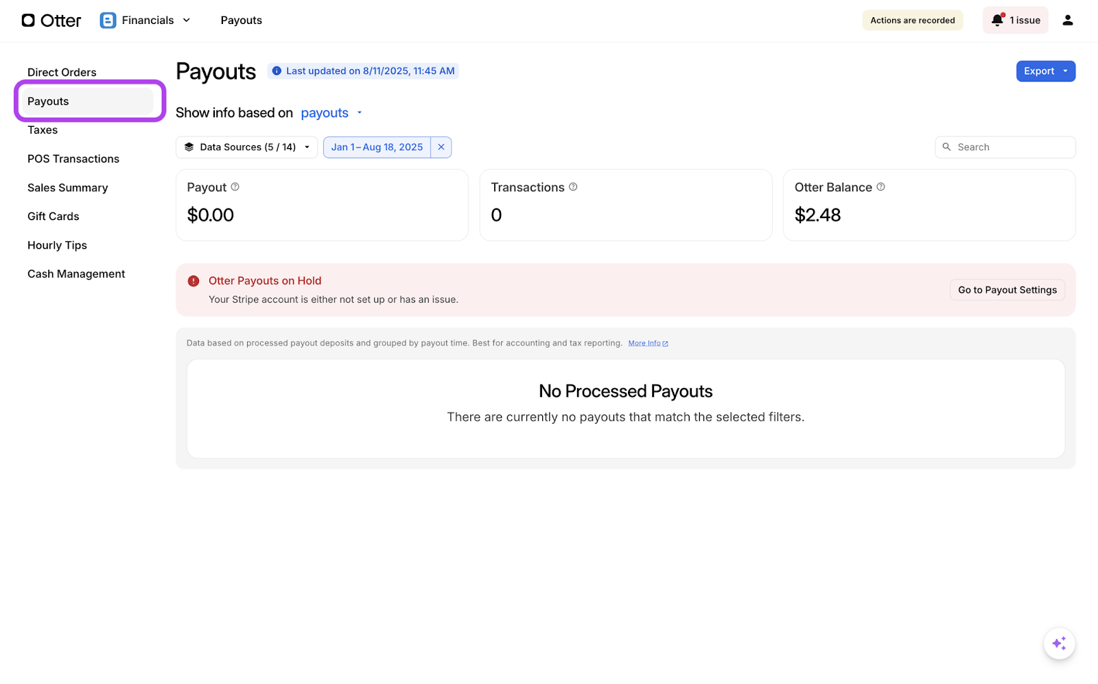Open the AI sparkle assistant button

pyautogui.click(x=1059, y=644)
